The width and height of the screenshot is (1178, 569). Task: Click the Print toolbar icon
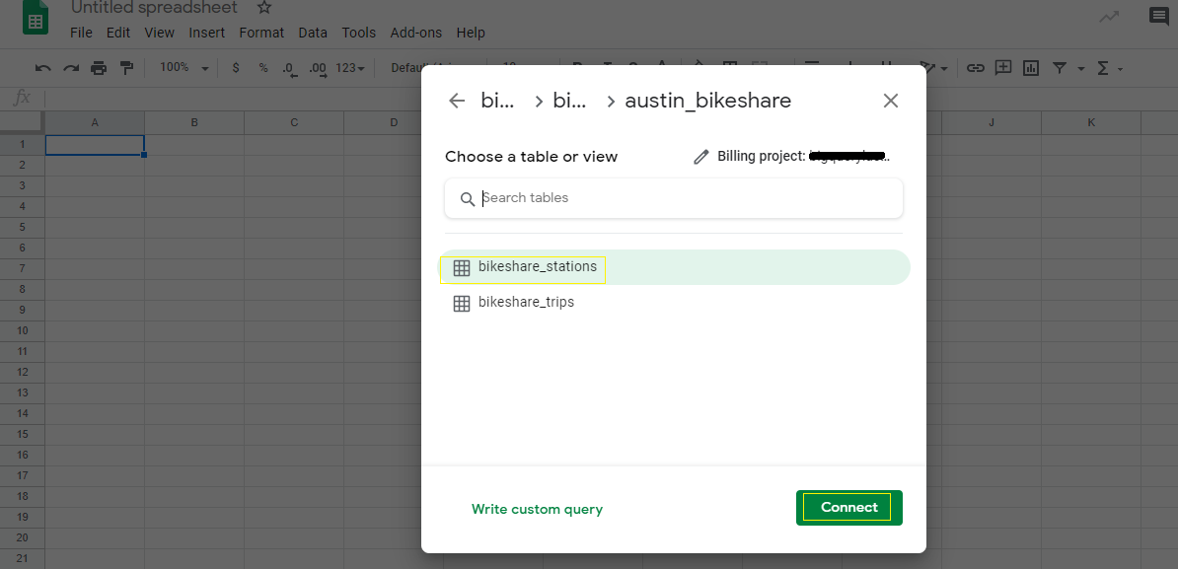99,68
